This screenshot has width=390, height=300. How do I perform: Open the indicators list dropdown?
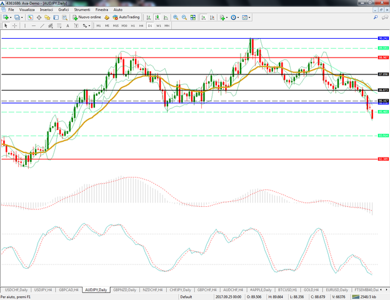(x=227, y=17)
